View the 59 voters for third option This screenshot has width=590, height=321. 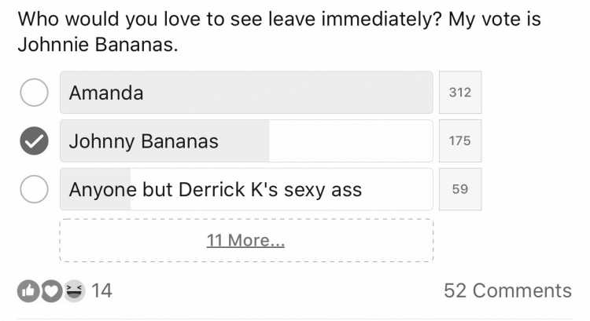(x=460, y=189)
